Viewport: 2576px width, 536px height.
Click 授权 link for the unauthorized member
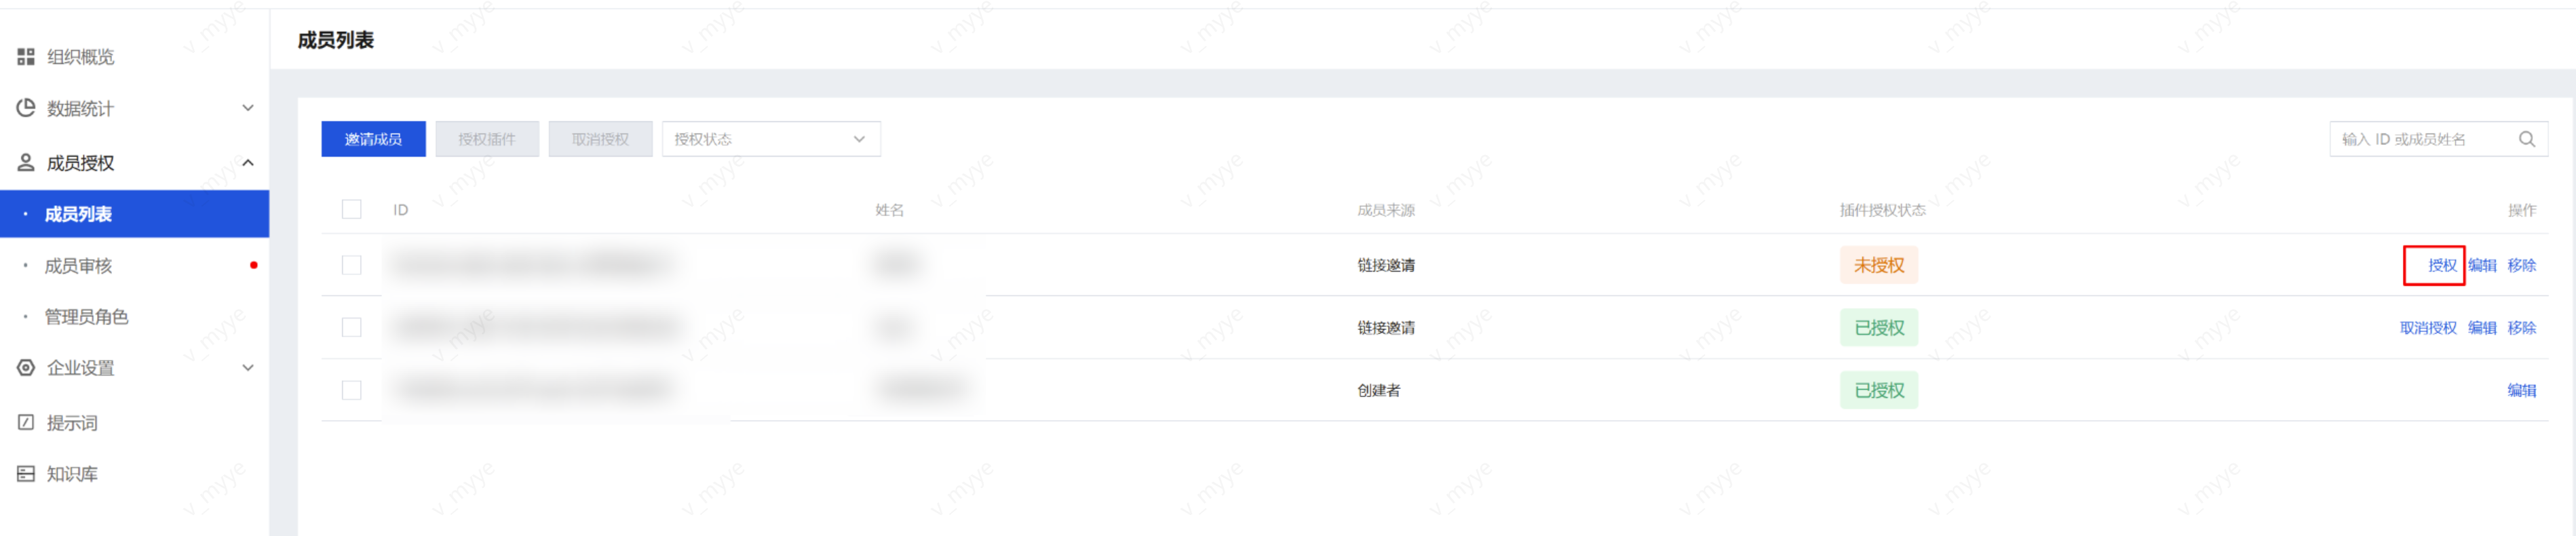tap(2441, 266)
